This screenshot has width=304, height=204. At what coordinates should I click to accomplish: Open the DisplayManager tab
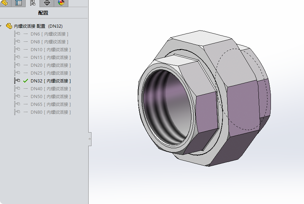pos(61,3)
